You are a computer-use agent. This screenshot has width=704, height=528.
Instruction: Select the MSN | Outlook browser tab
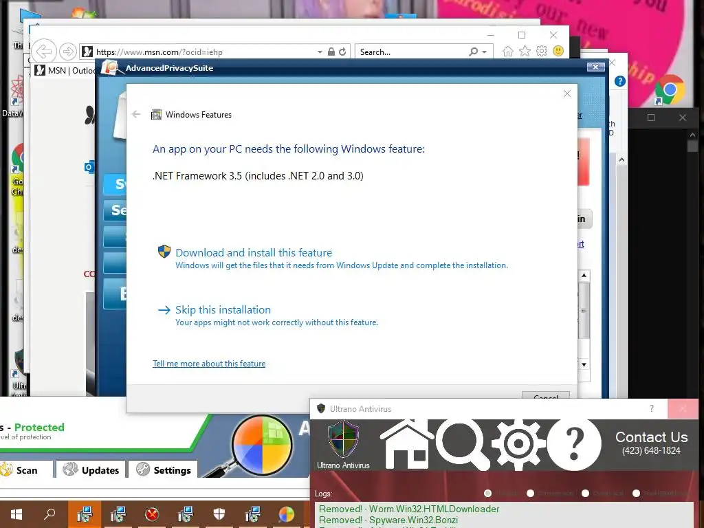65,71
